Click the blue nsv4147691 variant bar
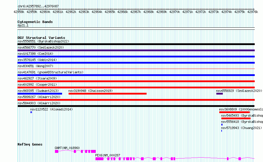The height and width of the screenshot is (162, 263). [136, 75]
